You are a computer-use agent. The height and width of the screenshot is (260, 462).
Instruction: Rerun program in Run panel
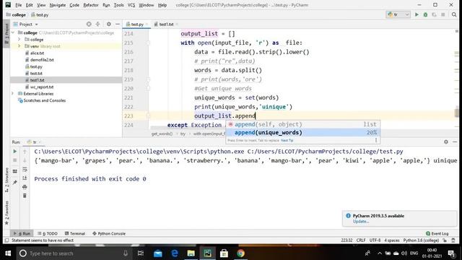(x=14, y=151)
